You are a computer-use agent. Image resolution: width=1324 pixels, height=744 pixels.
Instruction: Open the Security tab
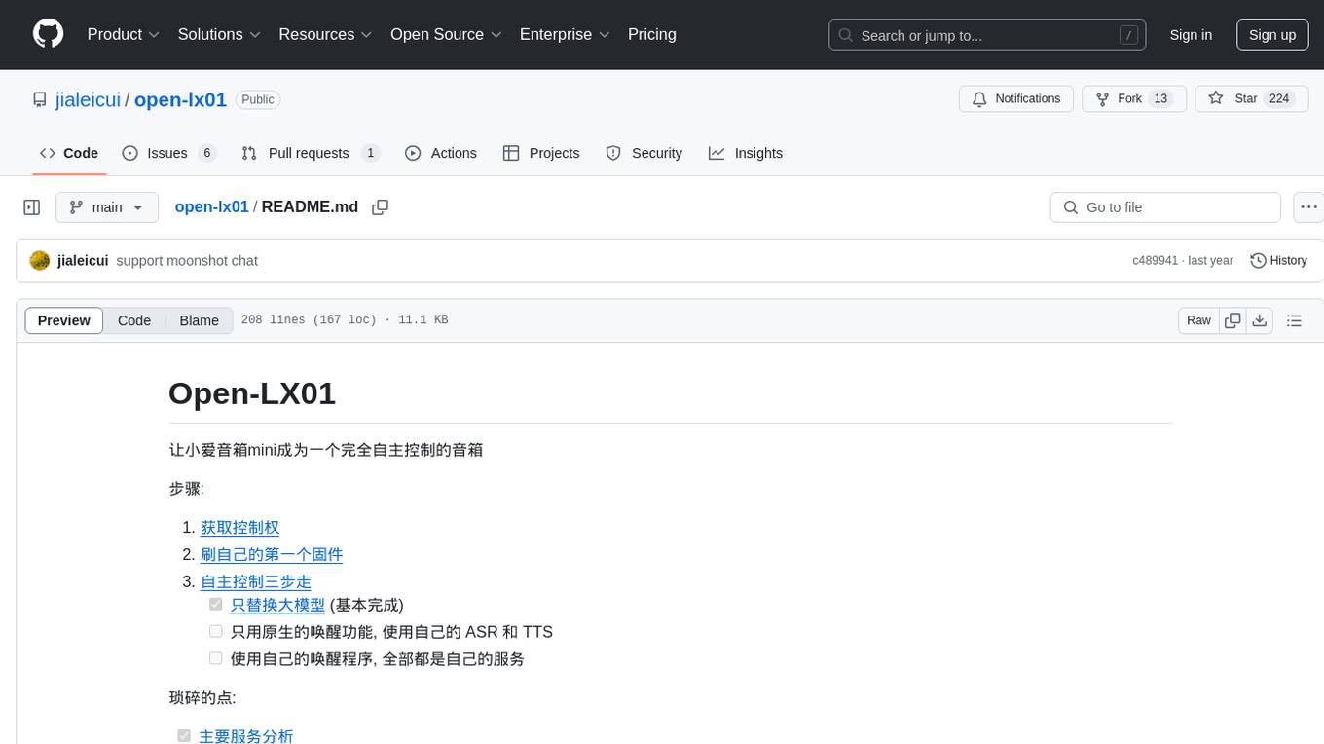pyautogui.click(x=644, y=153)
